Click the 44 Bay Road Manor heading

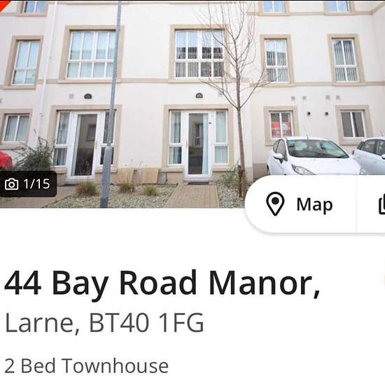(162, 283)
